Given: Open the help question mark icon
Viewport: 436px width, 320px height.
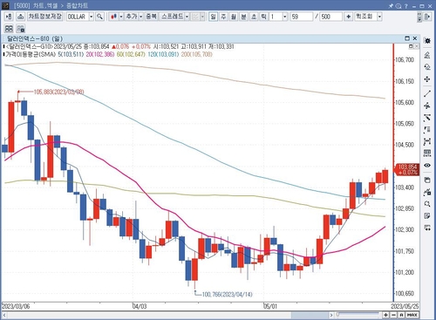Looking at the screenshot, I should coord(406,5).
